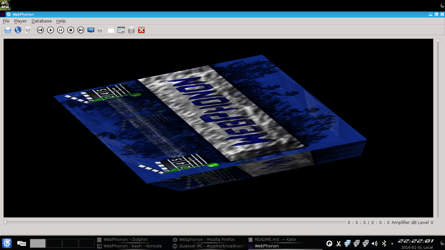Click the Bluetooth tray icon
This screenshot has height=250, width=445.
point(384,243)
